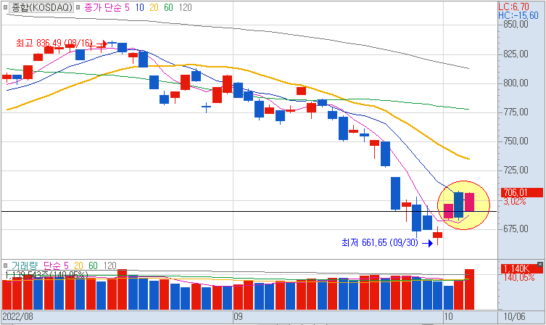Click the 775,00 price axis label
The image size is (546, 325).
(x=516, y=112)
